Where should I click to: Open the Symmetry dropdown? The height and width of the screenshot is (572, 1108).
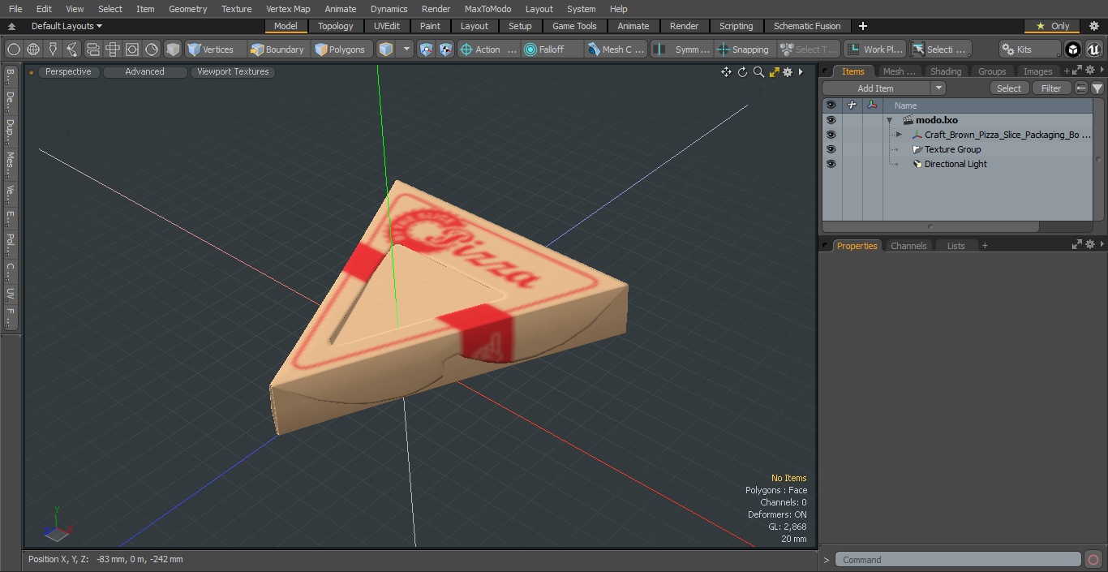pyautogui.click(x=682, y=49)
